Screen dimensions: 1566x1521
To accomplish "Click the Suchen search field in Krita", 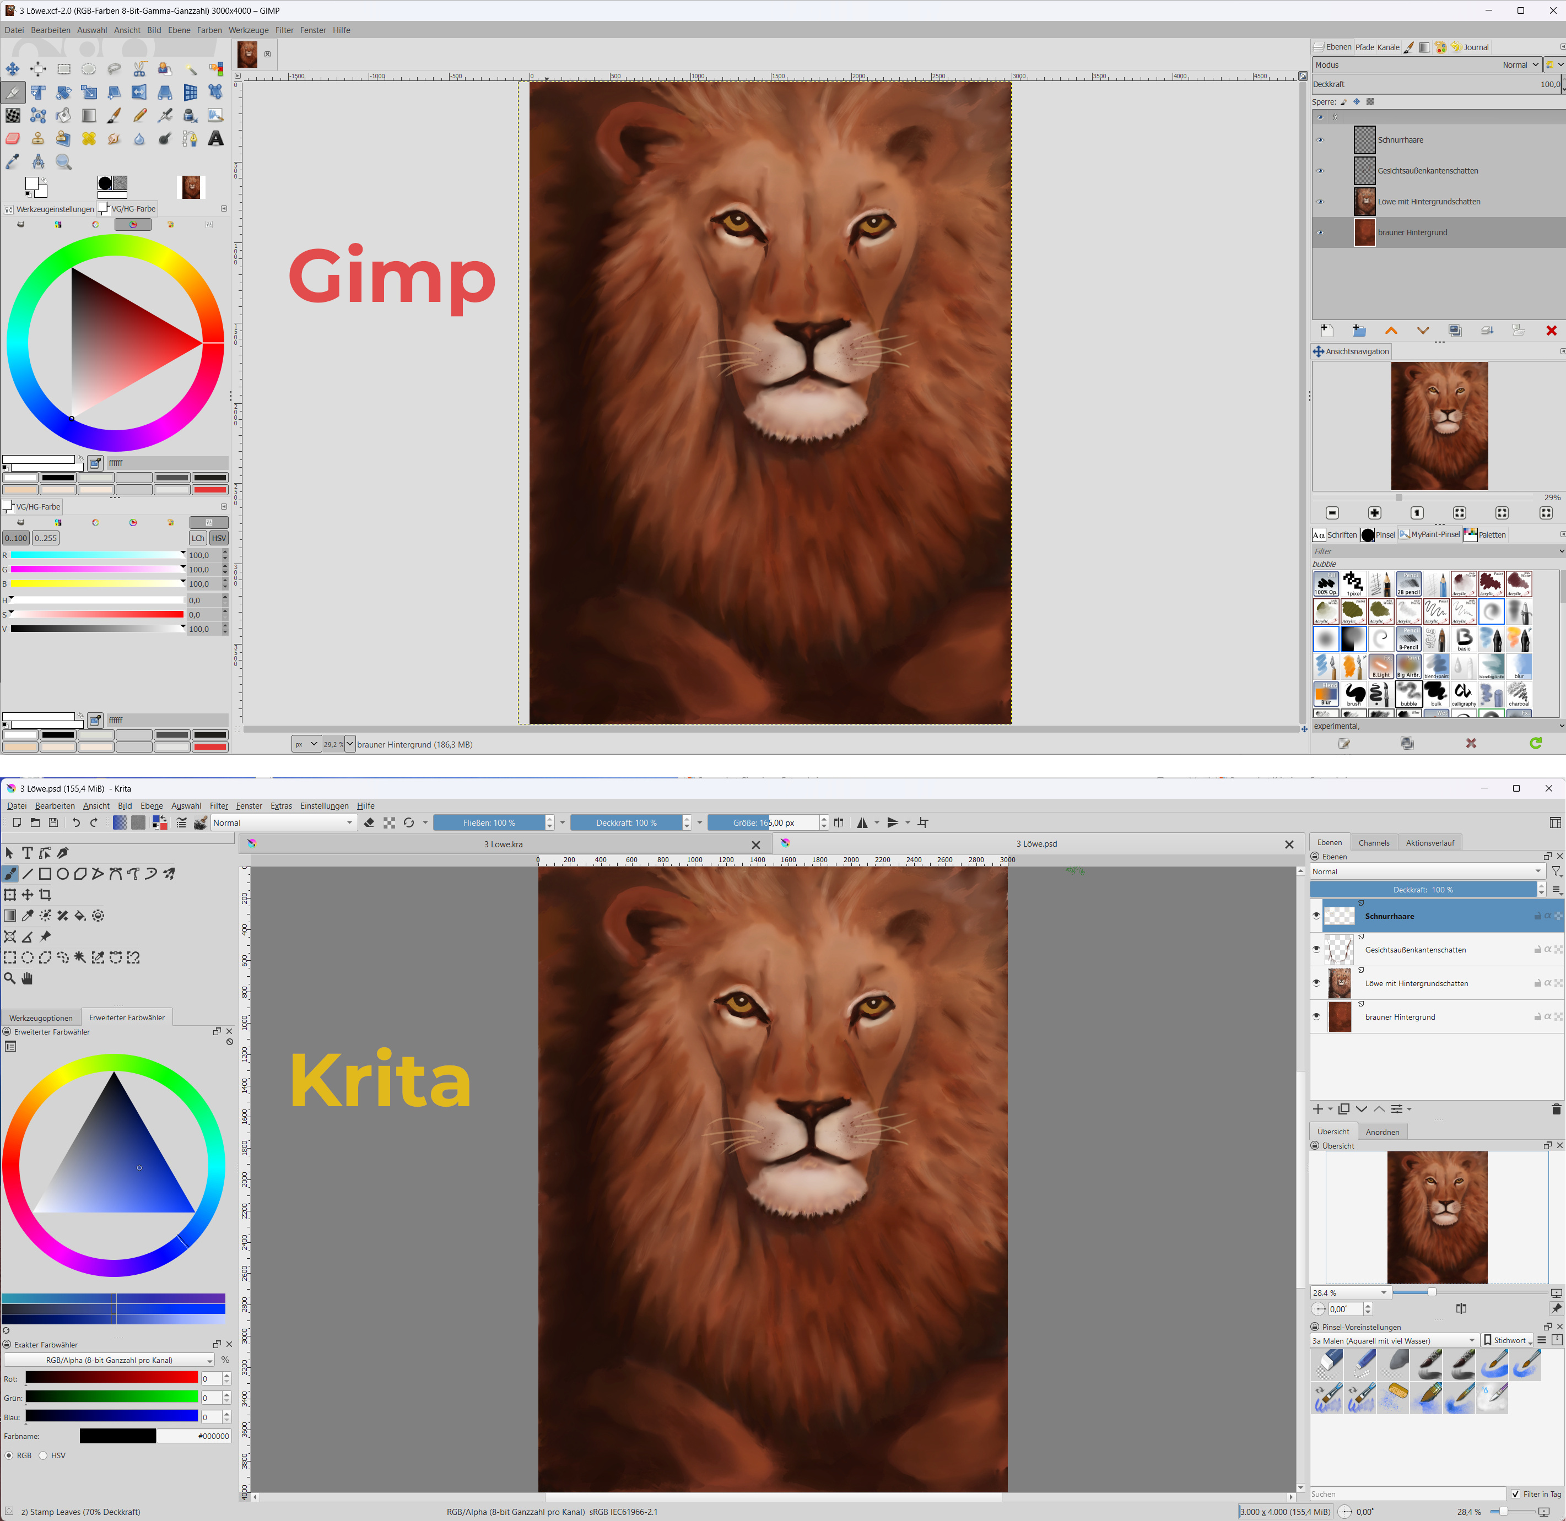I will (1406, 1494).
